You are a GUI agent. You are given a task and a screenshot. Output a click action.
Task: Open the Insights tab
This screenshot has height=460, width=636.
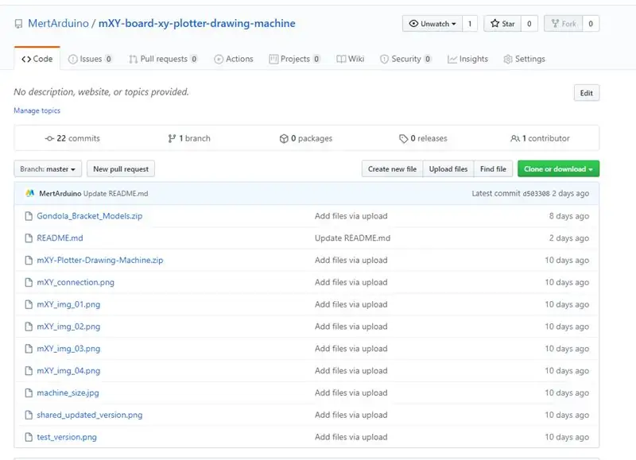467,59
